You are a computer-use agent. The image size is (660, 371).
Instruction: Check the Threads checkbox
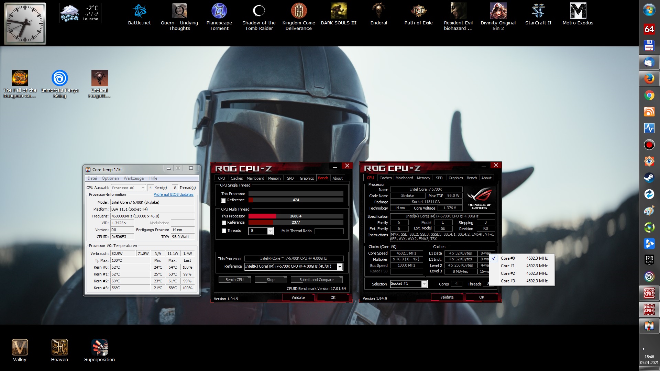point(224,231)
